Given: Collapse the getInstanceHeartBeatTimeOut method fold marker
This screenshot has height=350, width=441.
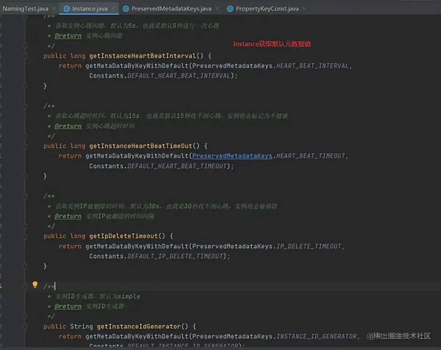Looking at the screenshot, I should click(25, 146).
